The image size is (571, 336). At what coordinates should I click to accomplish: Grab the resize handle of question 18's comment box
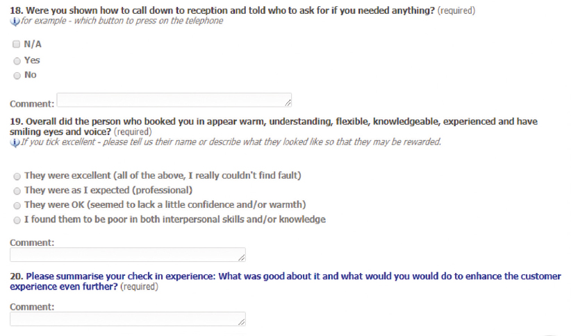[x=288, y=103]
